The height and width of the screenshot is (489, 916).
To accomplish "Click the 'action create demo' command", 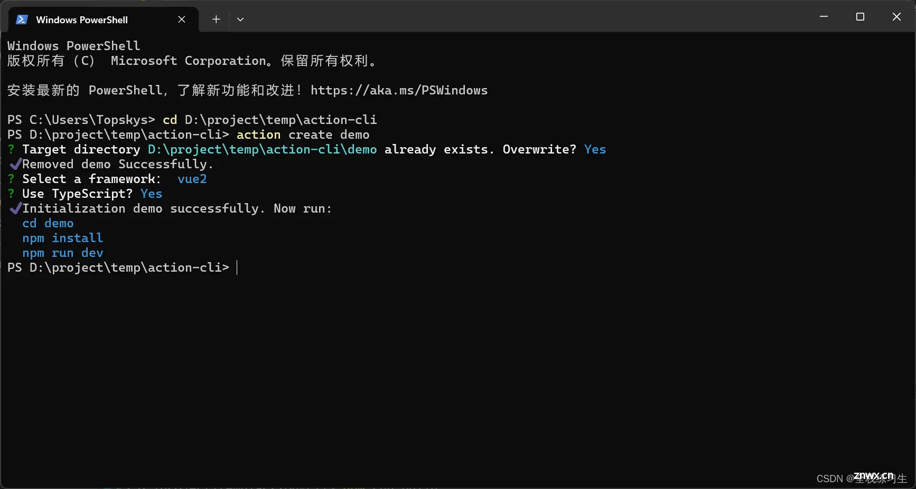I will tap(303, 135).
